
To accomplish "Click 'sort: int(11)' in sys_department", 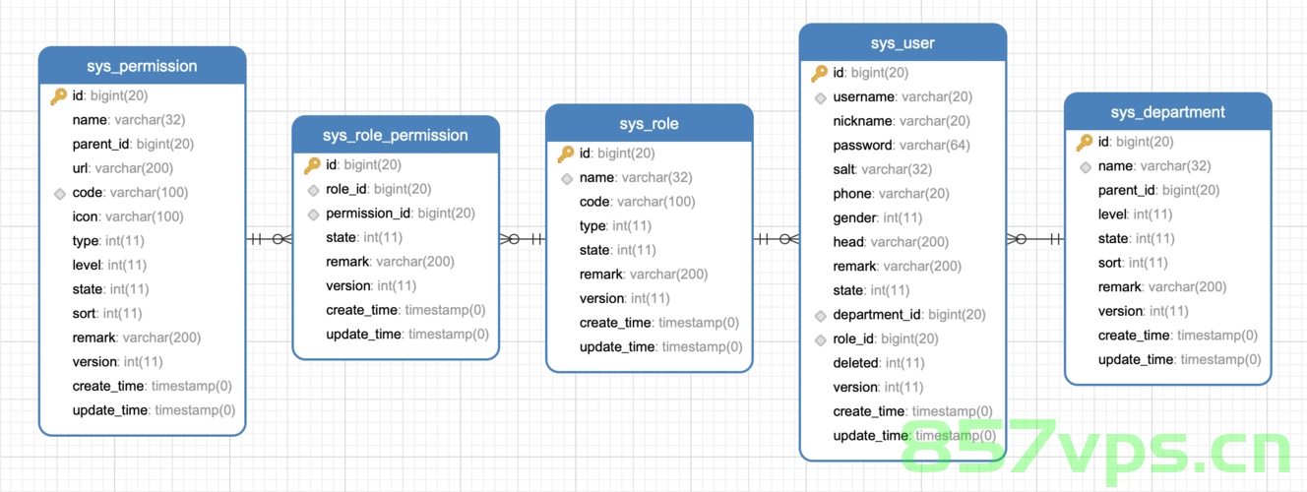I will pos(1134,263).
